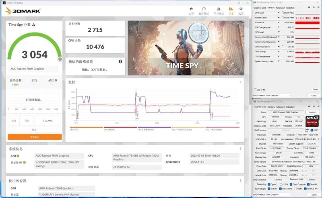Toggle UEFI checkbox in GPU-Z
This screenshot has width=322, height=198.
312,131
